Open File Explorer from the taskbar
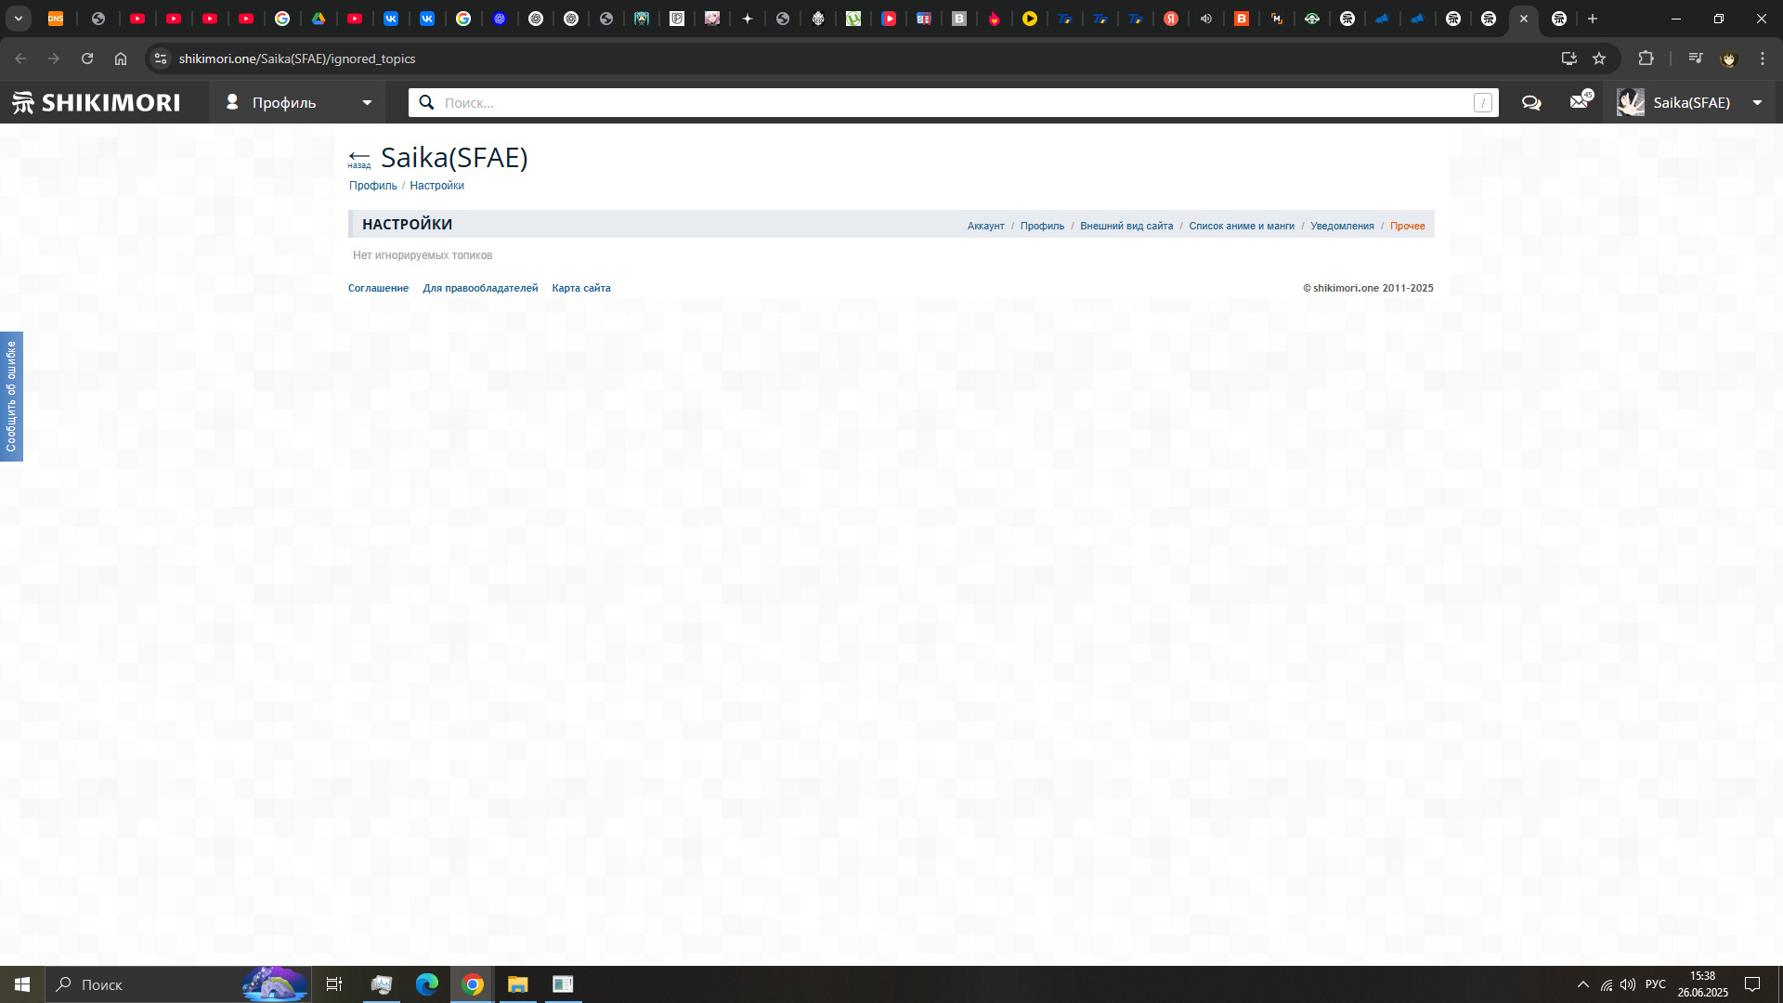Image resolution: width=1783 pixels, height=1003 pixels. 517,984
